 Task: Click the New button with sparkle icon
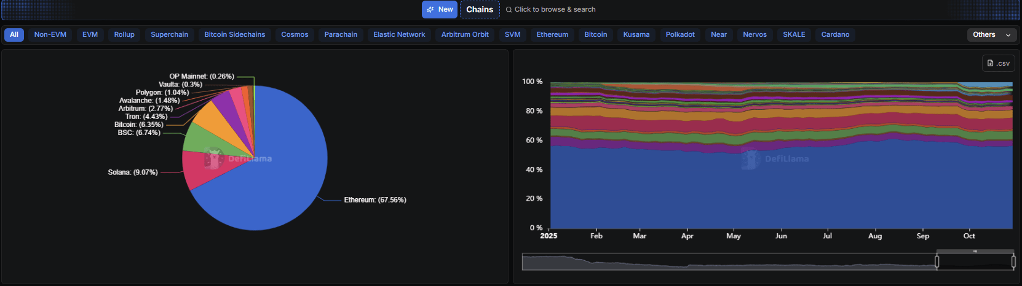point(440,9)
